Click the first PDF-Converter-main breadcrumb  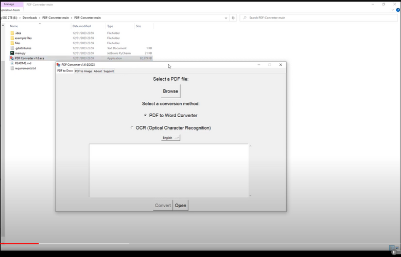pos(56,18)
